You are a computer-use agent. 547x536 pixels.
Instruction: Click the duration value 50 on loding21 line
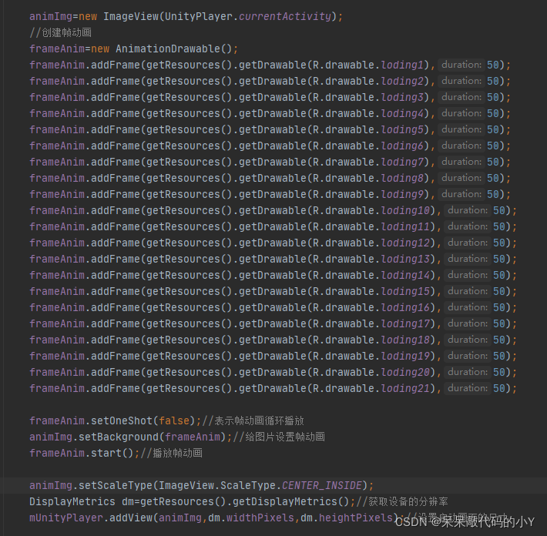499,388
